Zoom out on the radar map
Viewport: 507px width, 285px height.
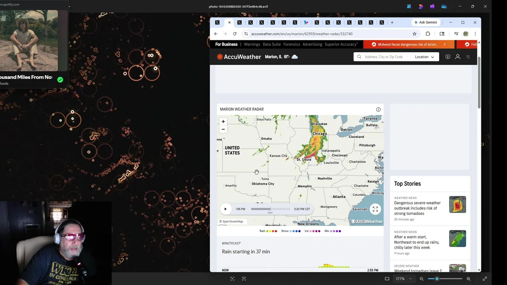223,129
